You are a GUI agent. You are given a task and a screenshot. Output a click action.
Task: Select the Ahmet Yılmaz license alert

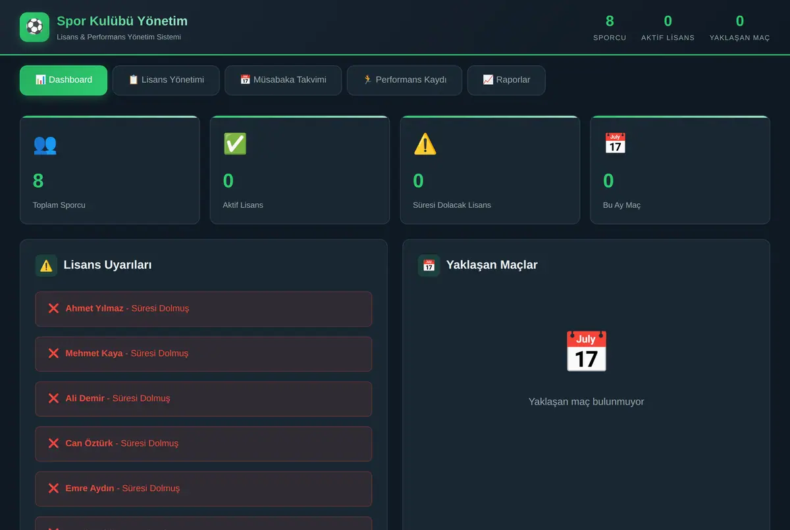[x=203, y=309]
